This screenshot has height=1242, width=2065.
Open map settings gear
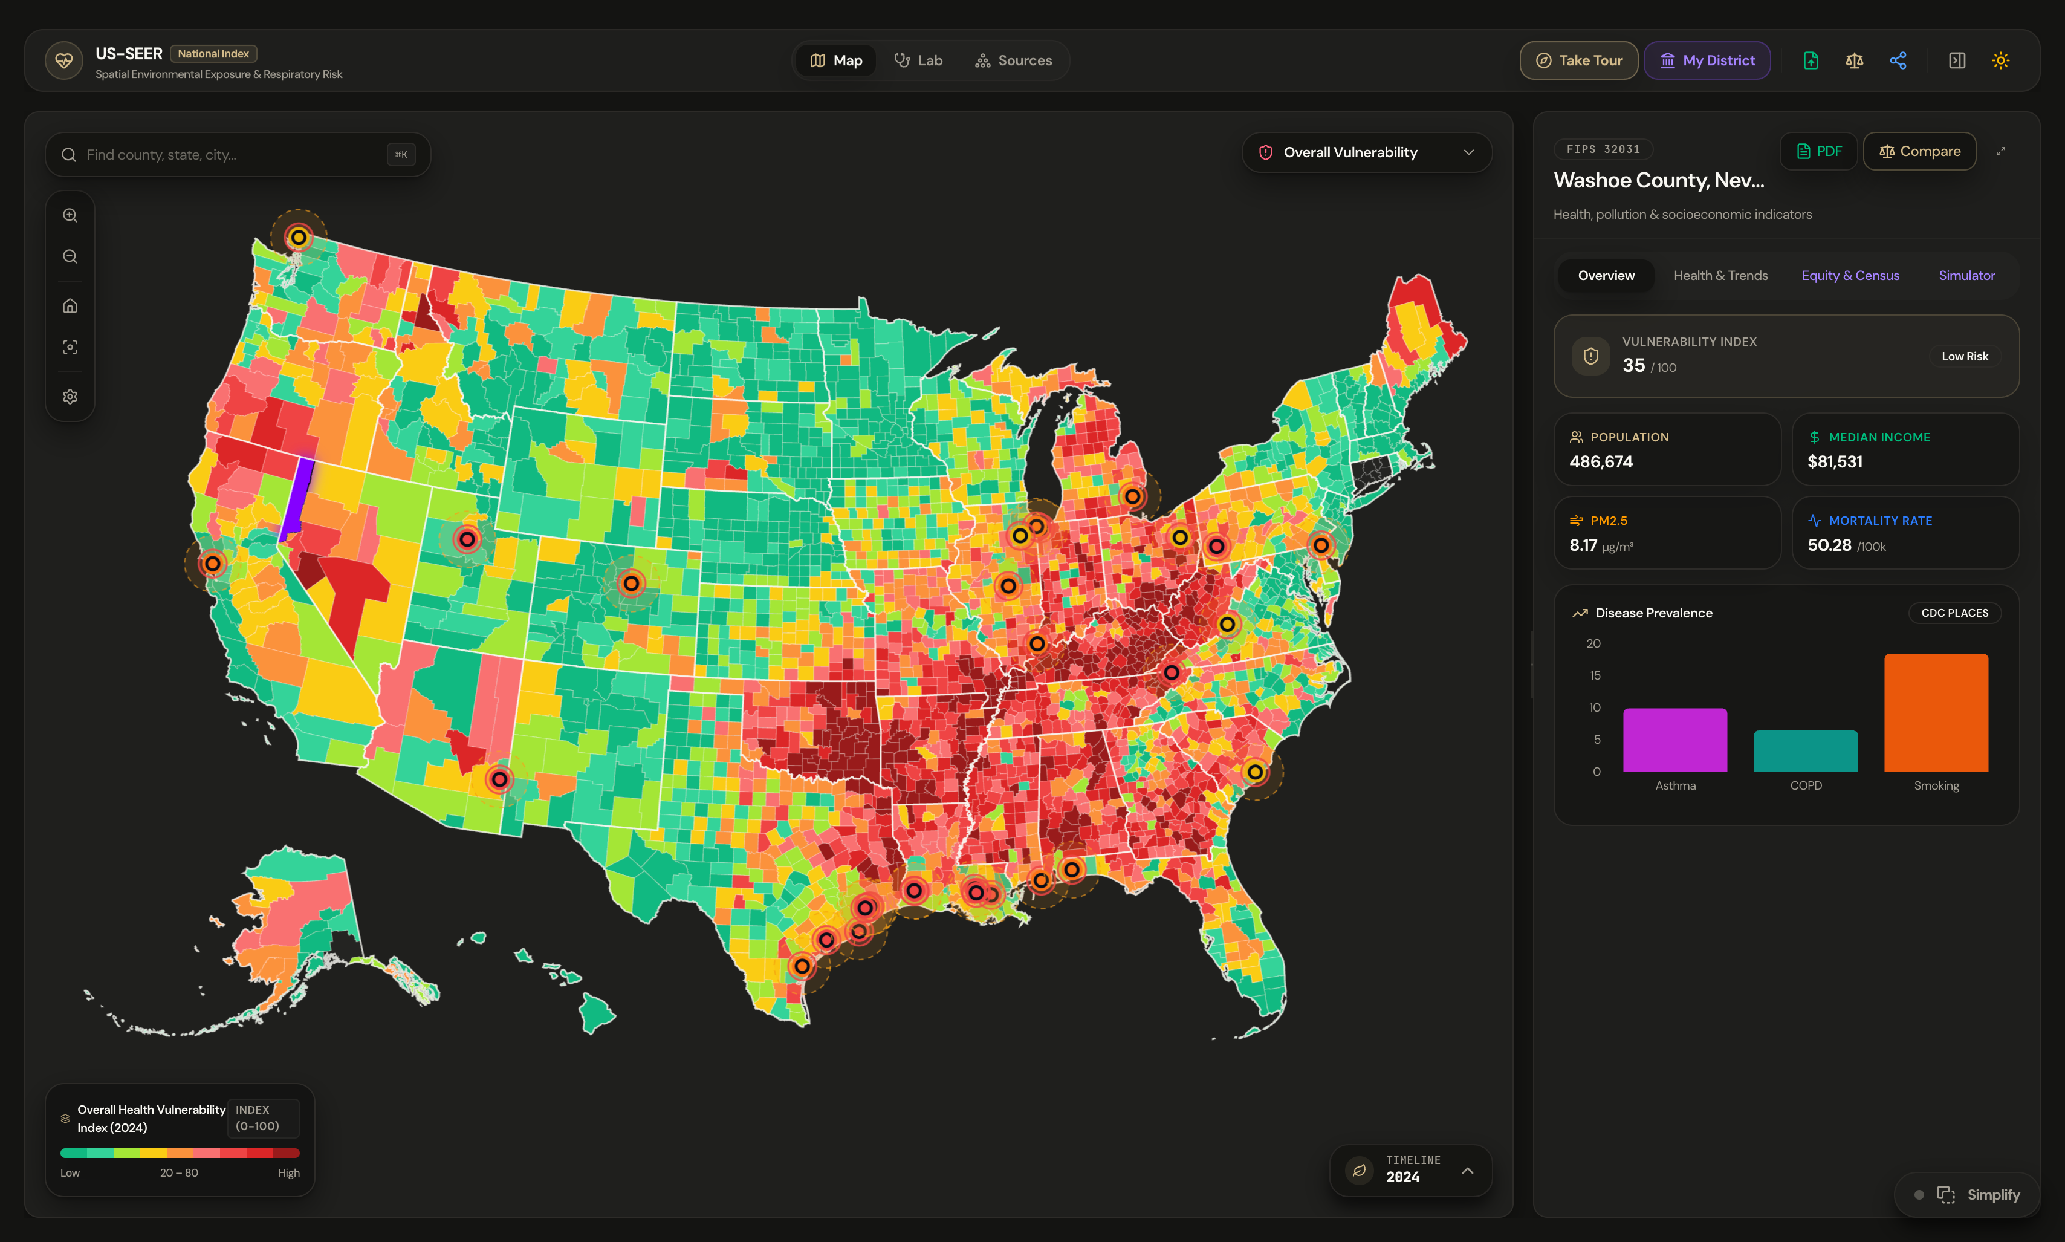(x=70, y=396)
